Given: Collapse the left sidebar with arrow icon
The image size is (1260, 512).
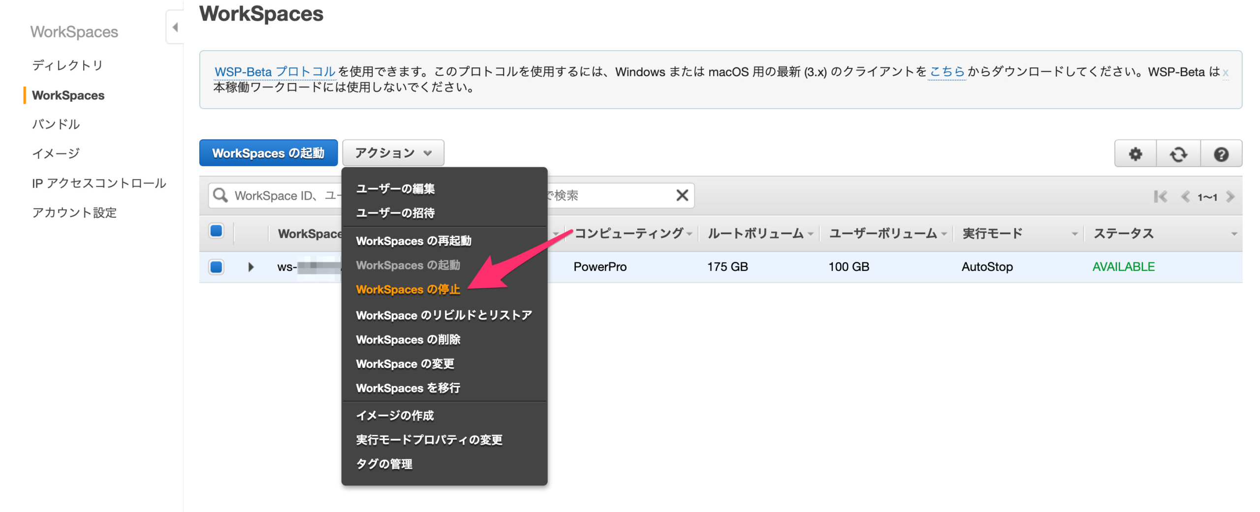Looking at the screenshot, I should point(175,27).
